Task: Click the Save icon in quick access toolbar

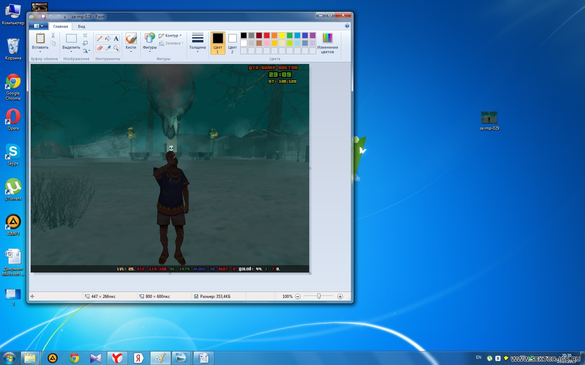Action: (x=43, y=17)
